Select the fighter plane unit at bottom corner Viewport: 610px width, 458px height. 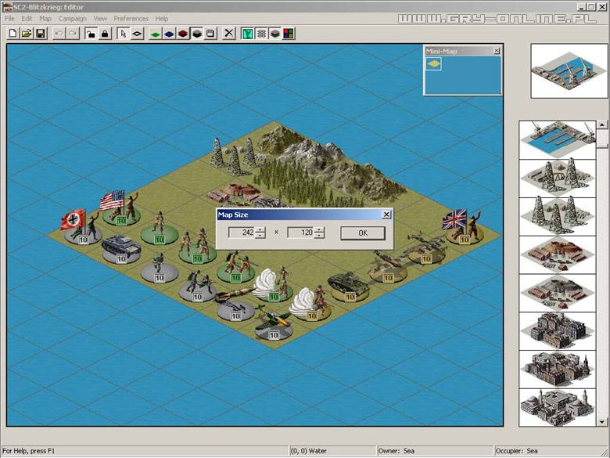(x=274, y=324)
